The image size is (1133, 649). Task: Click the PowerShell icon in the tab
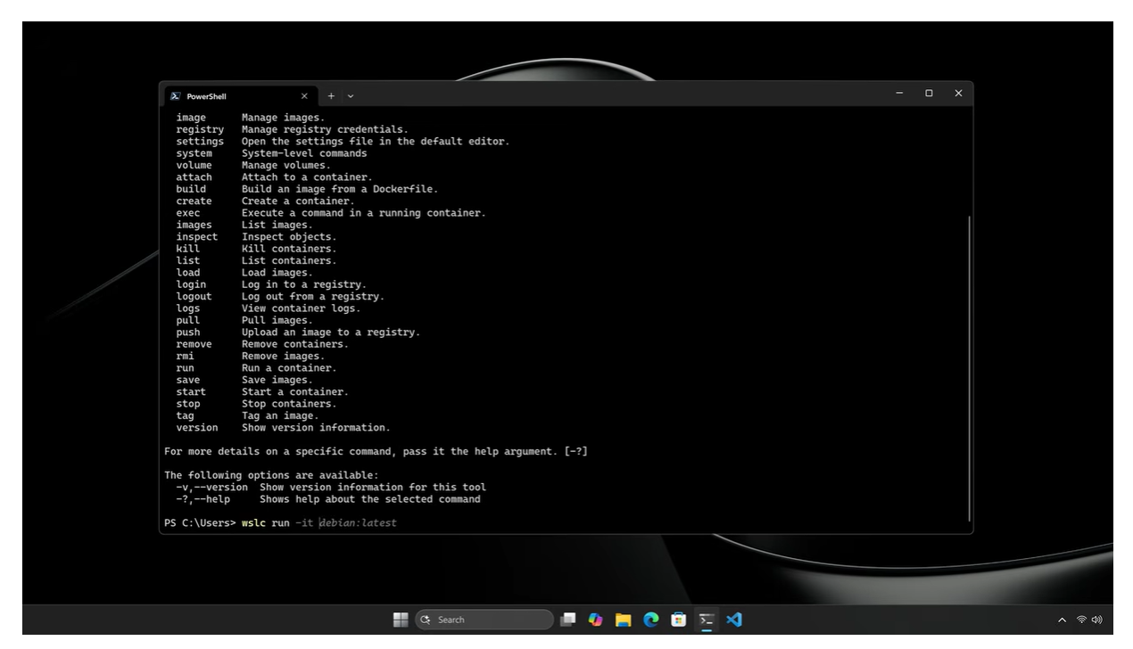pos(176,95)
